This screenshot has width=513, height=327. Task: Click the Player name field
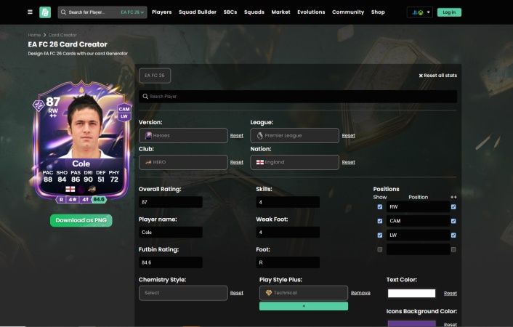click(171, 232)
